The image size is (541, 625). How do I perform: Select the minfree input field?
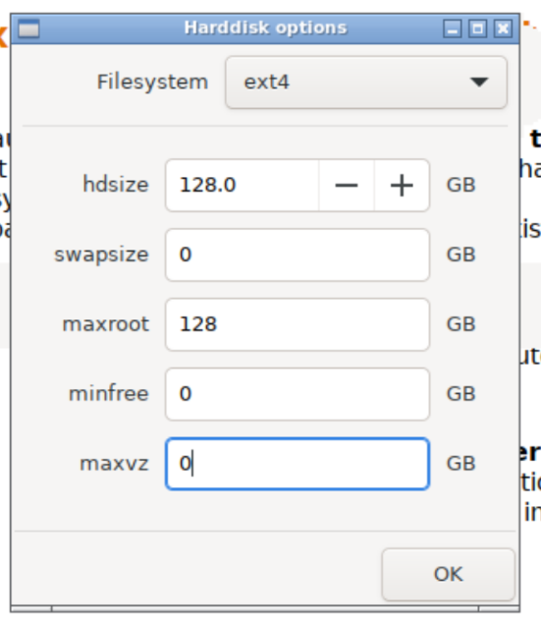pos(298,394)
